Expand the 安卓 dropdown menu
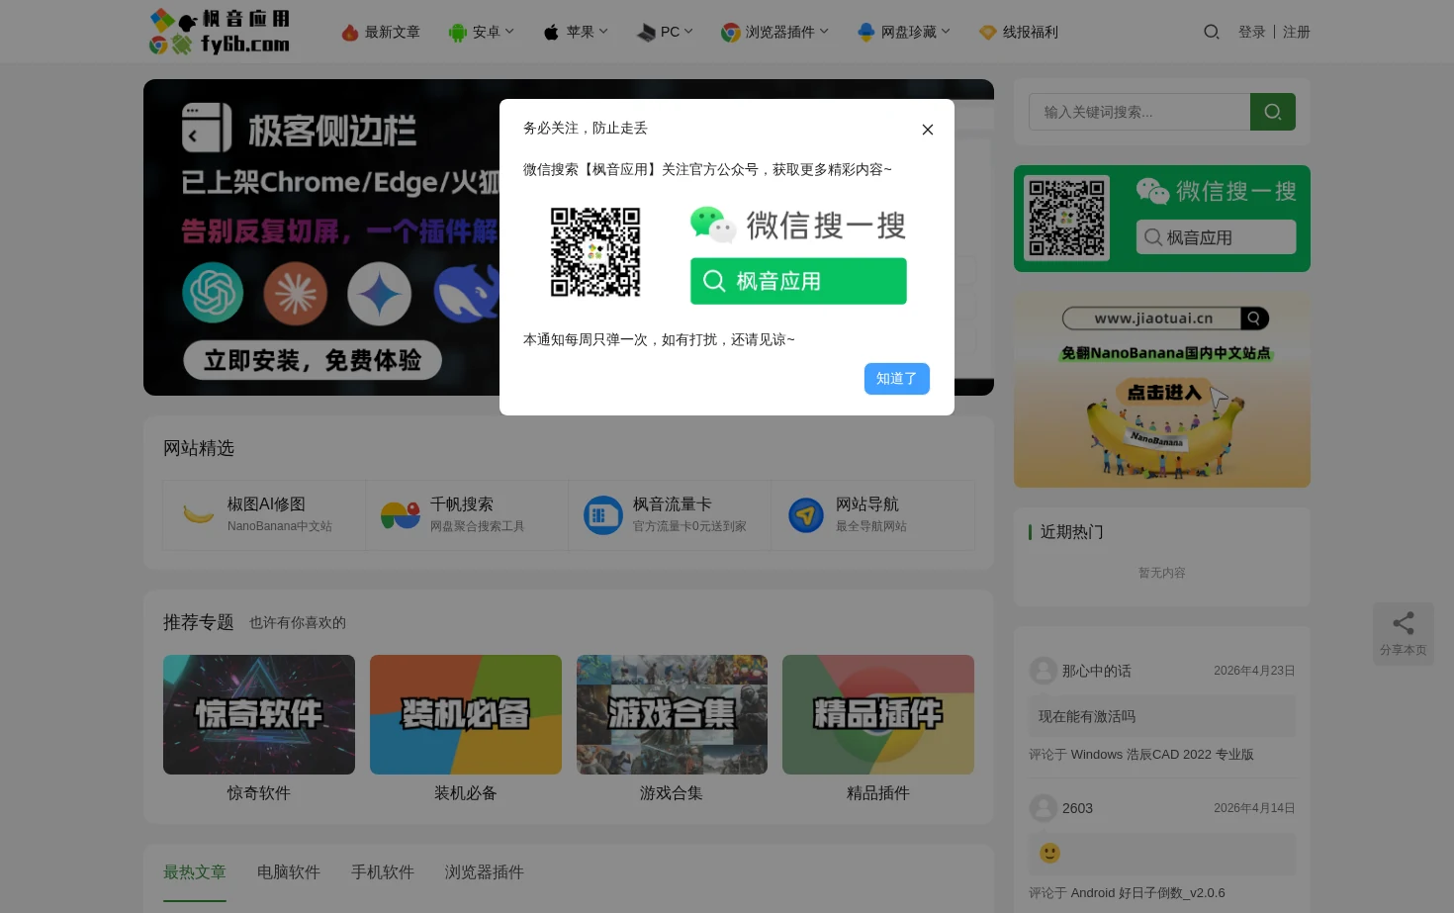The image size is (1454, 913). coord(493,32)
